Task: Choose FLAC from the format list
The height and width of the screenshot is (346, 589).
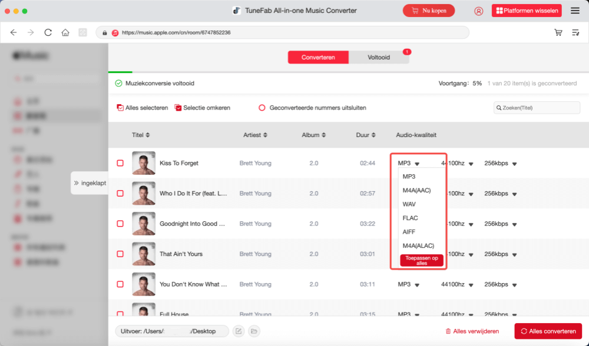Action: tap(410, 218)
